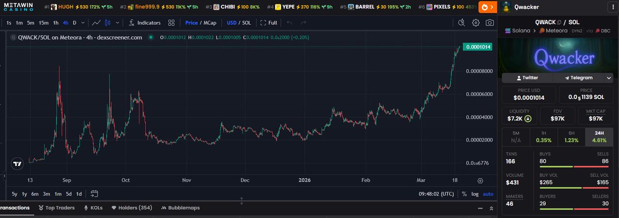Select the D daily timeframe
The height and width of the screenshot is (218, 619).
point(75,23)
